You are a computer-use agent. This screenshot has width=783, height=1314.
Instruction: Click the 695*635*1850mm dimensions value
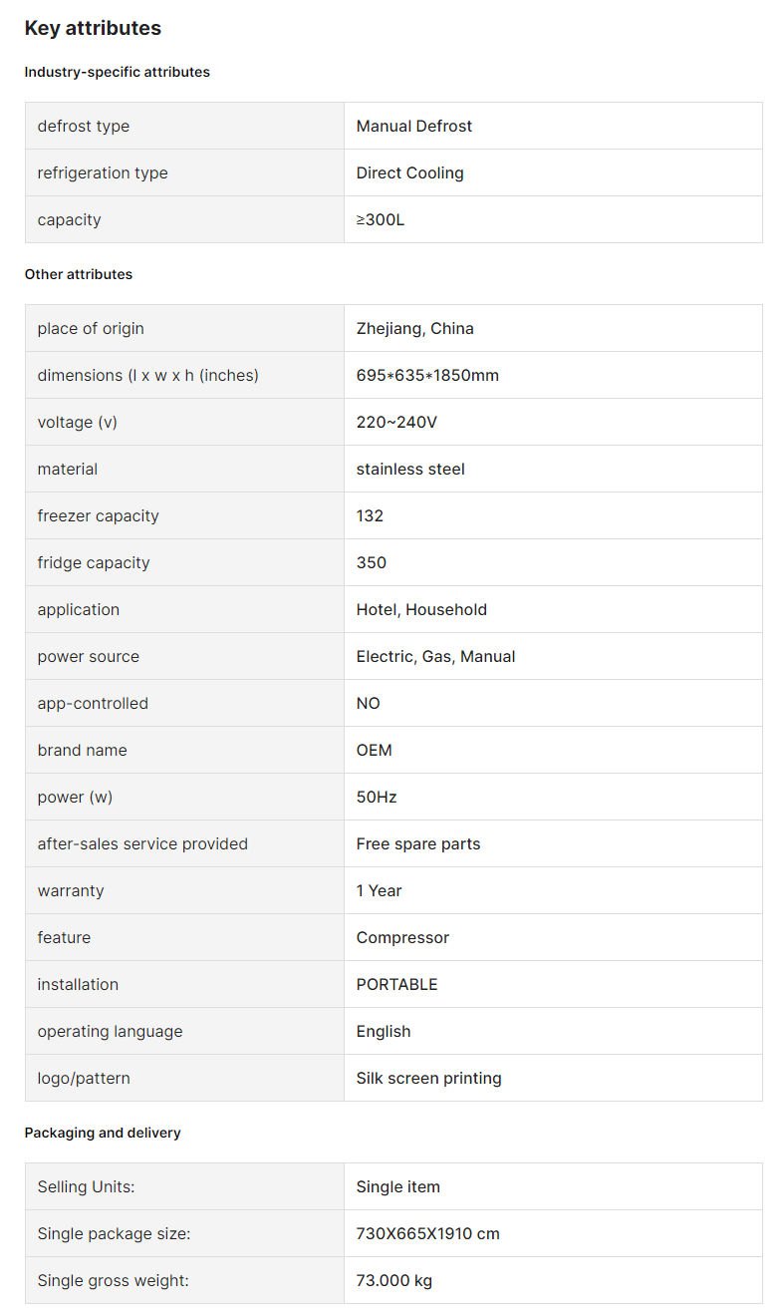coord(427,375)
